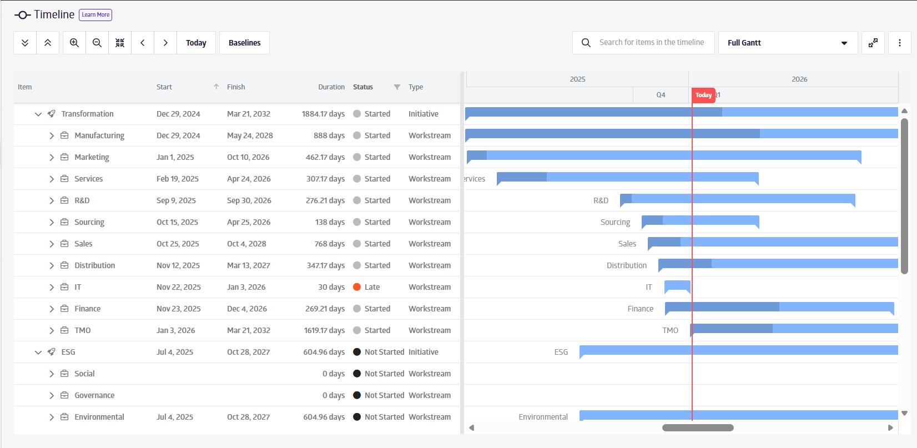Click the 2026 year header
The width and height of the screenshot is (917, 448).
coord(799,79)
